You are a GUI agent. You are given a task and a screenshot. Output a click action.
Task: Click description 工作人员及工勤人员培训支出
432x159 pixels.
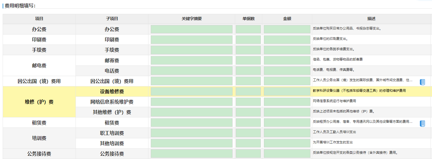[x=334, y=132]
